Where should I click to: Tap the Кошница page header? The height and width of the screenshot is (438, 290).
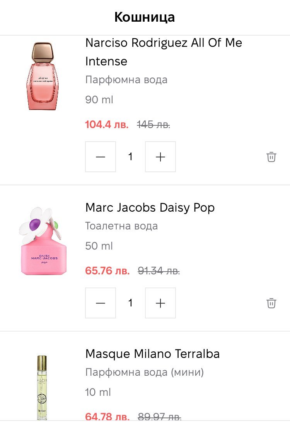pos(145,17)
